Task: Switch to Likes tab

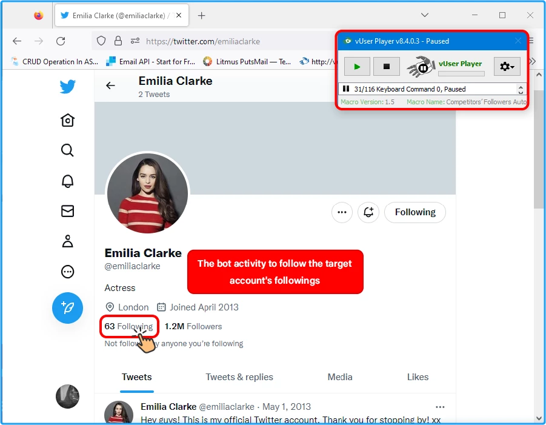Action: coord(418,377)
